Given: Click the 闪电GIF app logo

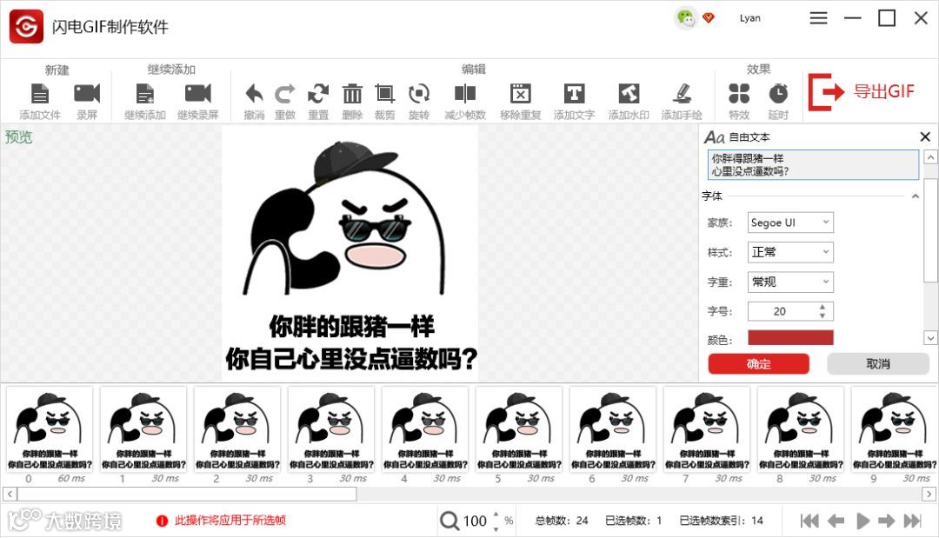Looking at the screenshot, I should [x=26, y=26].
